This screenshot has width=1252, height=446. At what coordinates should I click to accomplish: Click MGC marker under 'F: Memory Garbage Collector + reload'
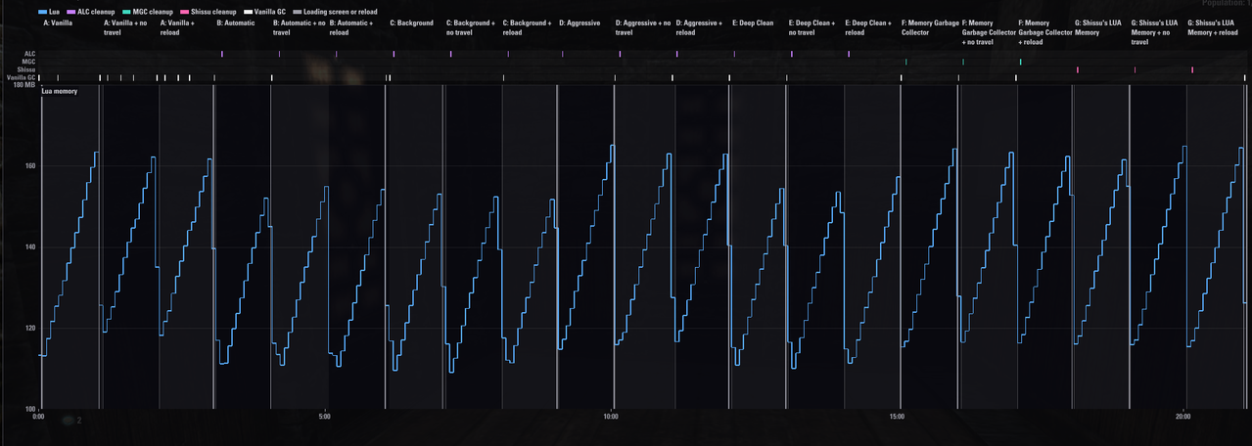(x=1020, y=62)
